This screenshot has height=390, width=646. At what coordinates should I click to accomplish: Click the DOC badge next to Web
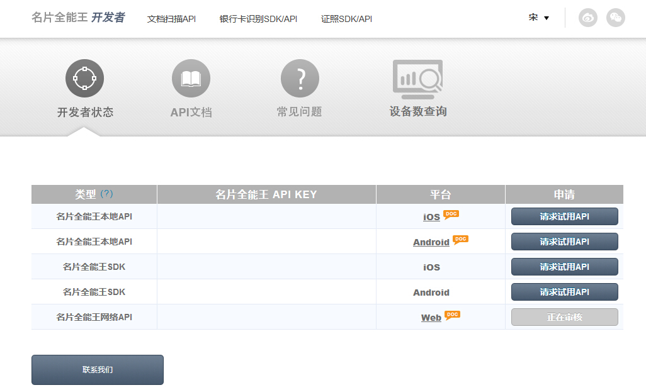pos(452,315)
